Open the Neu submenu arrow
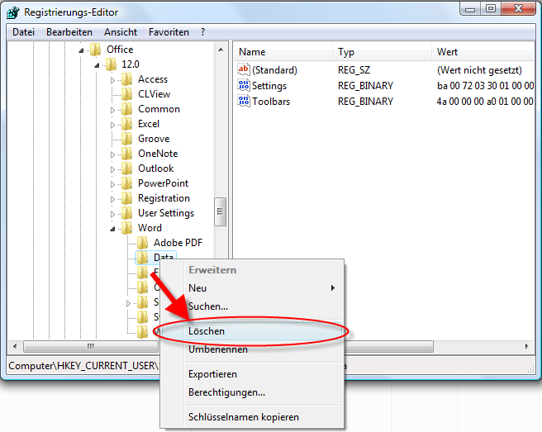The width and height of the screenshot is (542, 432). 334,288
